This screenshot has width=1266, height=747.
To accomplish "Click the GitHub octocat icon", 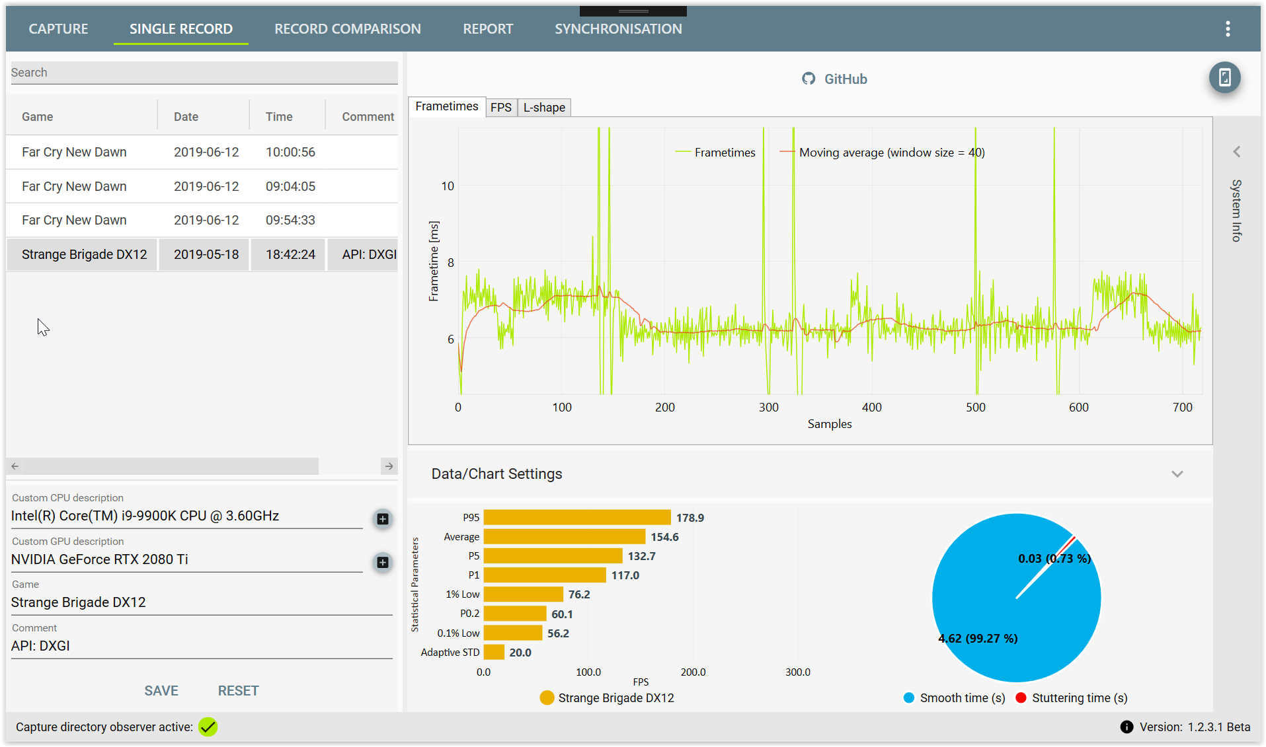I will [x=809, y=79].
